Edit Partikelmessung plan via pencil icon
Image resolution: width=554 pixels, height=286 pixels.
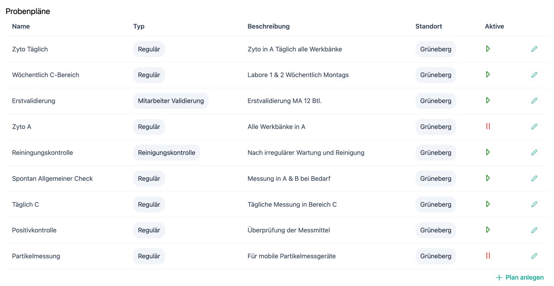[x=534, y=256]
